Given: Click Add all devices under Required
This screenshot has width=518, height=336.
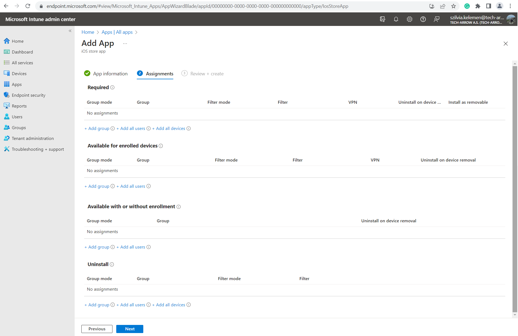Looking at the screenshot, I should [x=170, y=129].
